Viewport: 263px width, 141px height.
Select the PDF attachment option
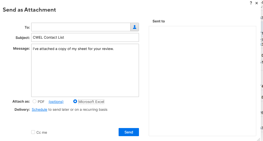34,102
